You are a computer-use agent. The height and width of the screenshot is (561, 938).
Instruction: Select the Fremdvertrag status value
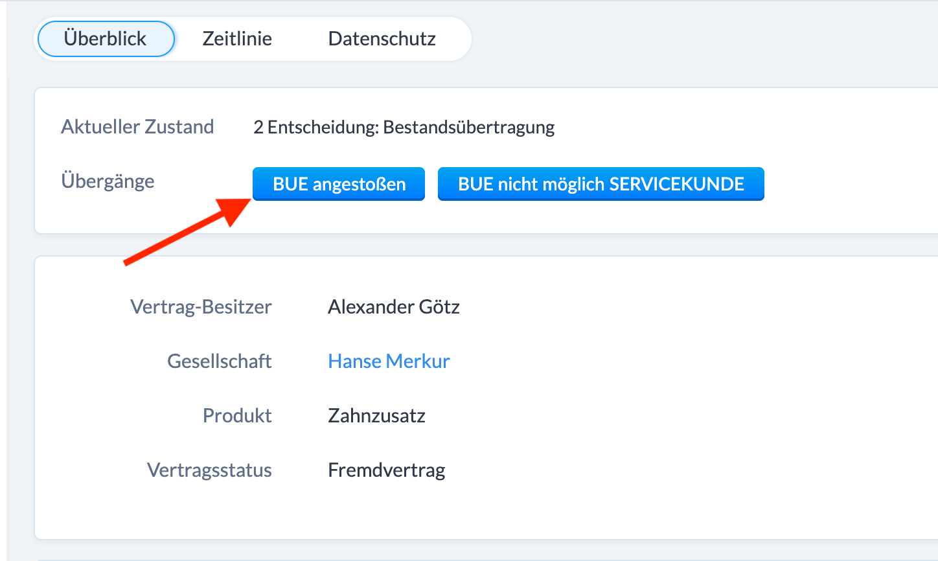point(386,470)
